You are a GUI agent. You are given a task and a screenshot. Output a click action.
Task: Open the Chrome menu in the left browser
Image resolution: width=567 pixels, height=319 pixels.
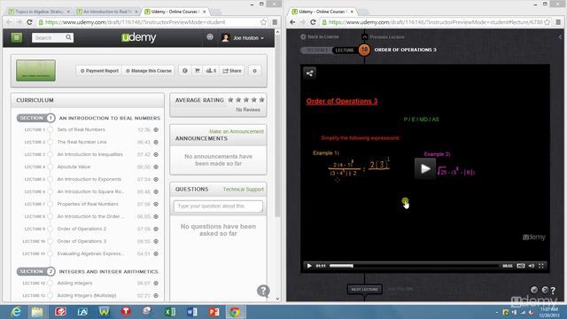pyautogui.click(x=275, y=22)
